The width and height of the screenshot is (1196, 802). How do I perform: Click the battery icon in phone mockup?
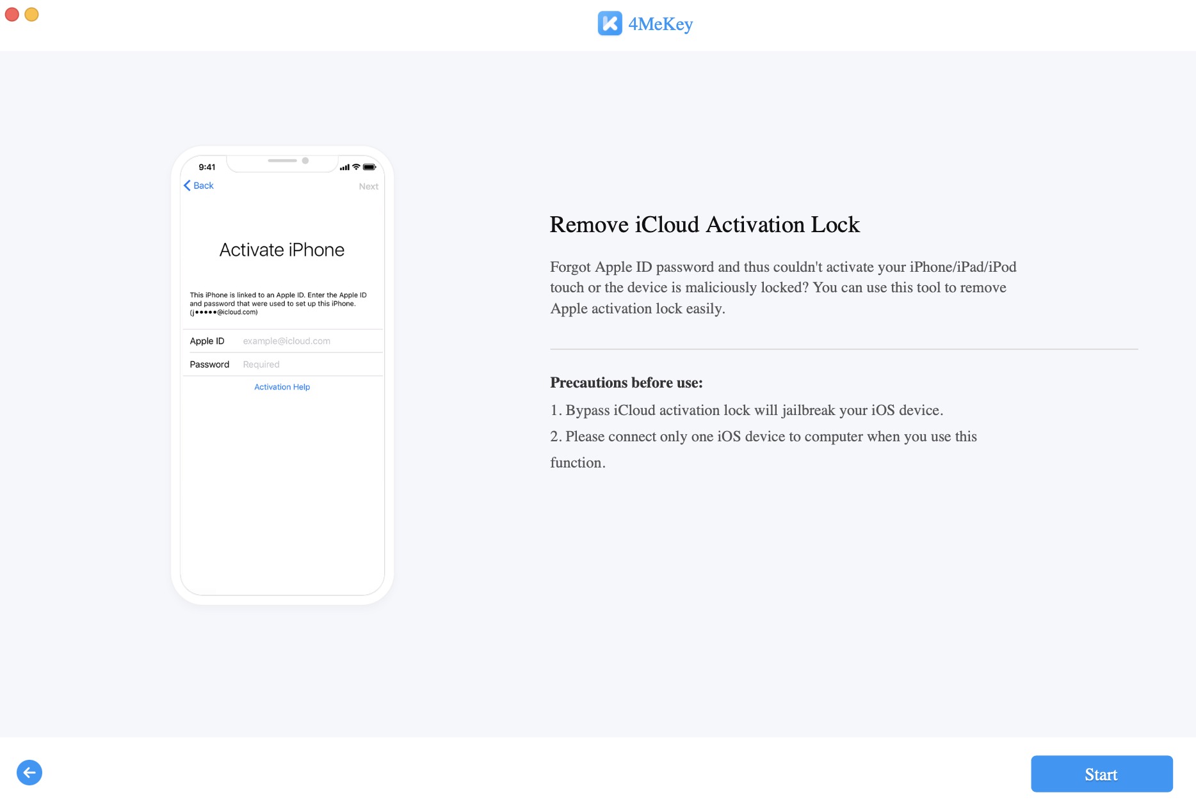(x=369, y=167)
